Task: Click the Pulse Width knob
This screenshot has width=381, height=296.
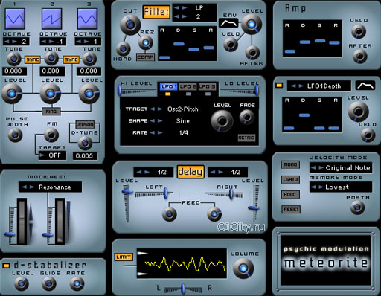Action: (15, 135)
